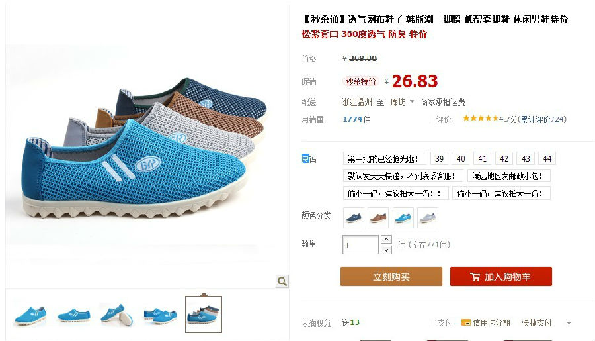Increase quantity with the up arrow
This screenshot has height=341, width=595.
386,240
